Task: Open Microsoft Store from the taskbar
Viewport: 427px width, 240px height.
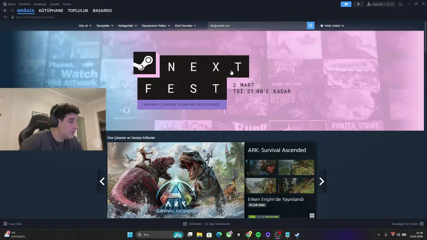Action: 209,235
